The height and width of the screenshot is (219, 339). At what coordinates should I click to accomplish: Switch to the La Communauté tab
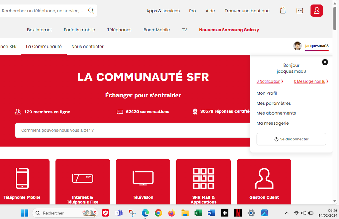tap(44, 47)
